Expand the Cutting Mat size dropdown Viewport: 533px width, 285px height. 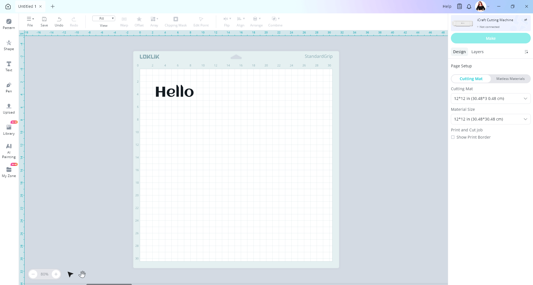[x=490, y=99]
